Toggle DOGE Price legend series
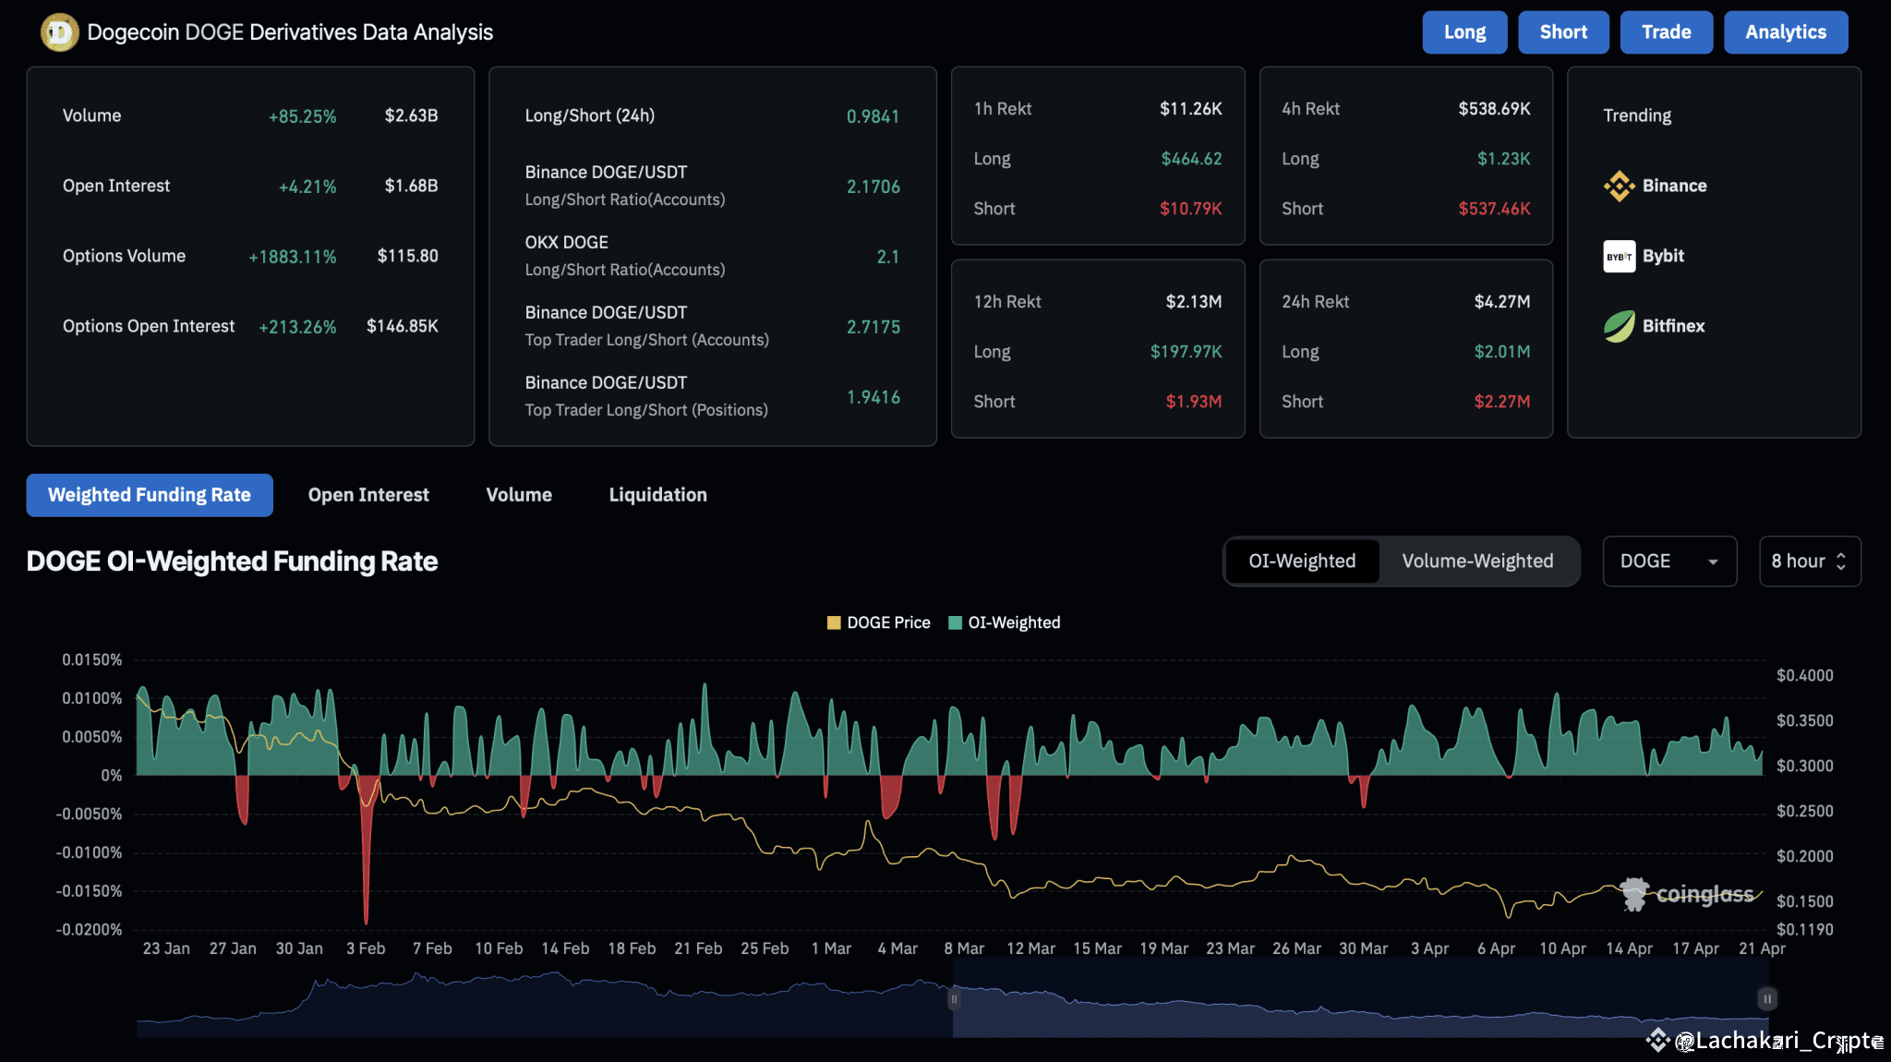 (x=878, y=622)
